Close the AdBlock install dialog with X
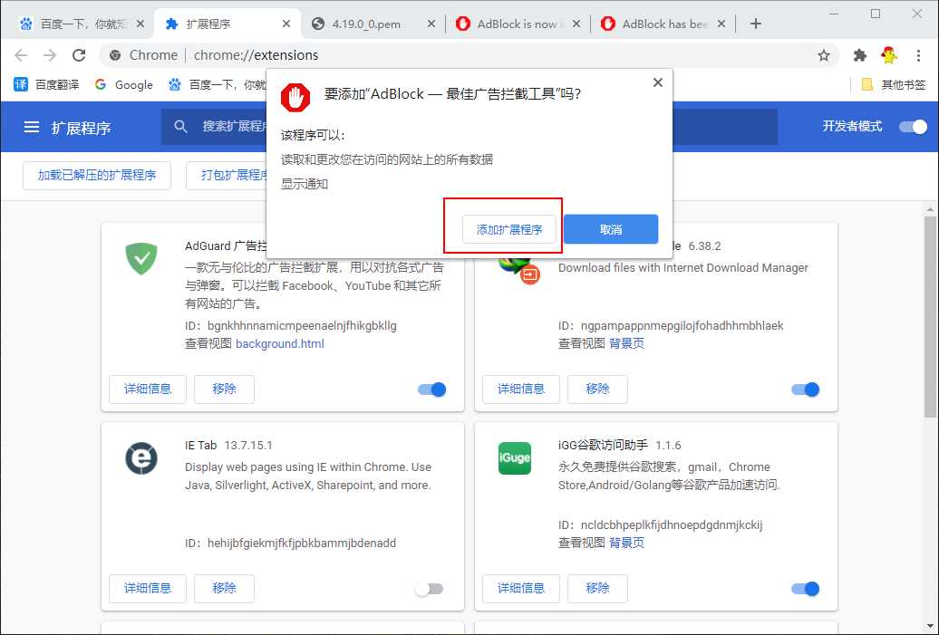Image resolution: width=939 pixels, height=635 pixels. (657, 82)
